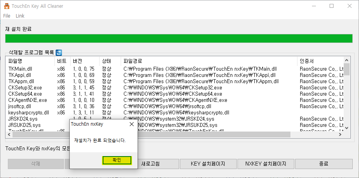Screen dimensions: 359x178
Task: Sort by the 파일명 column header
Action: tap(30, 61)
